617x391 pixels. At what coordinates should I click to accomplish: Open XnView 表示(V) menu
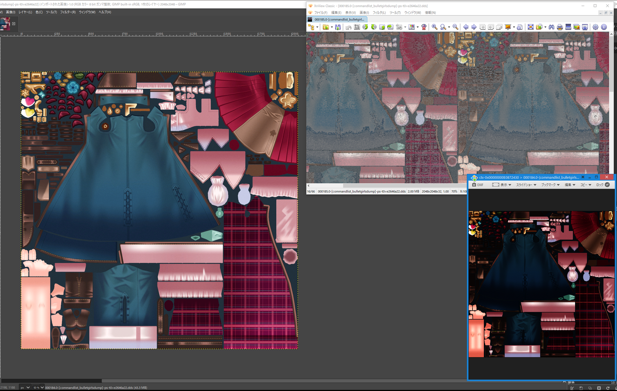350,13
